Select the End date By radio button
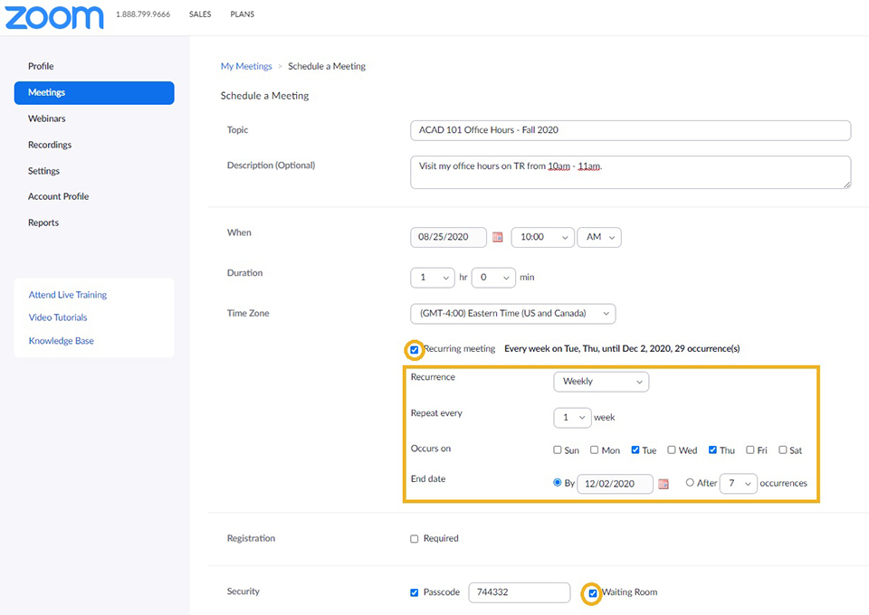Image resolution: width=869 pixels, height=615 pixels. coord(558,483)
